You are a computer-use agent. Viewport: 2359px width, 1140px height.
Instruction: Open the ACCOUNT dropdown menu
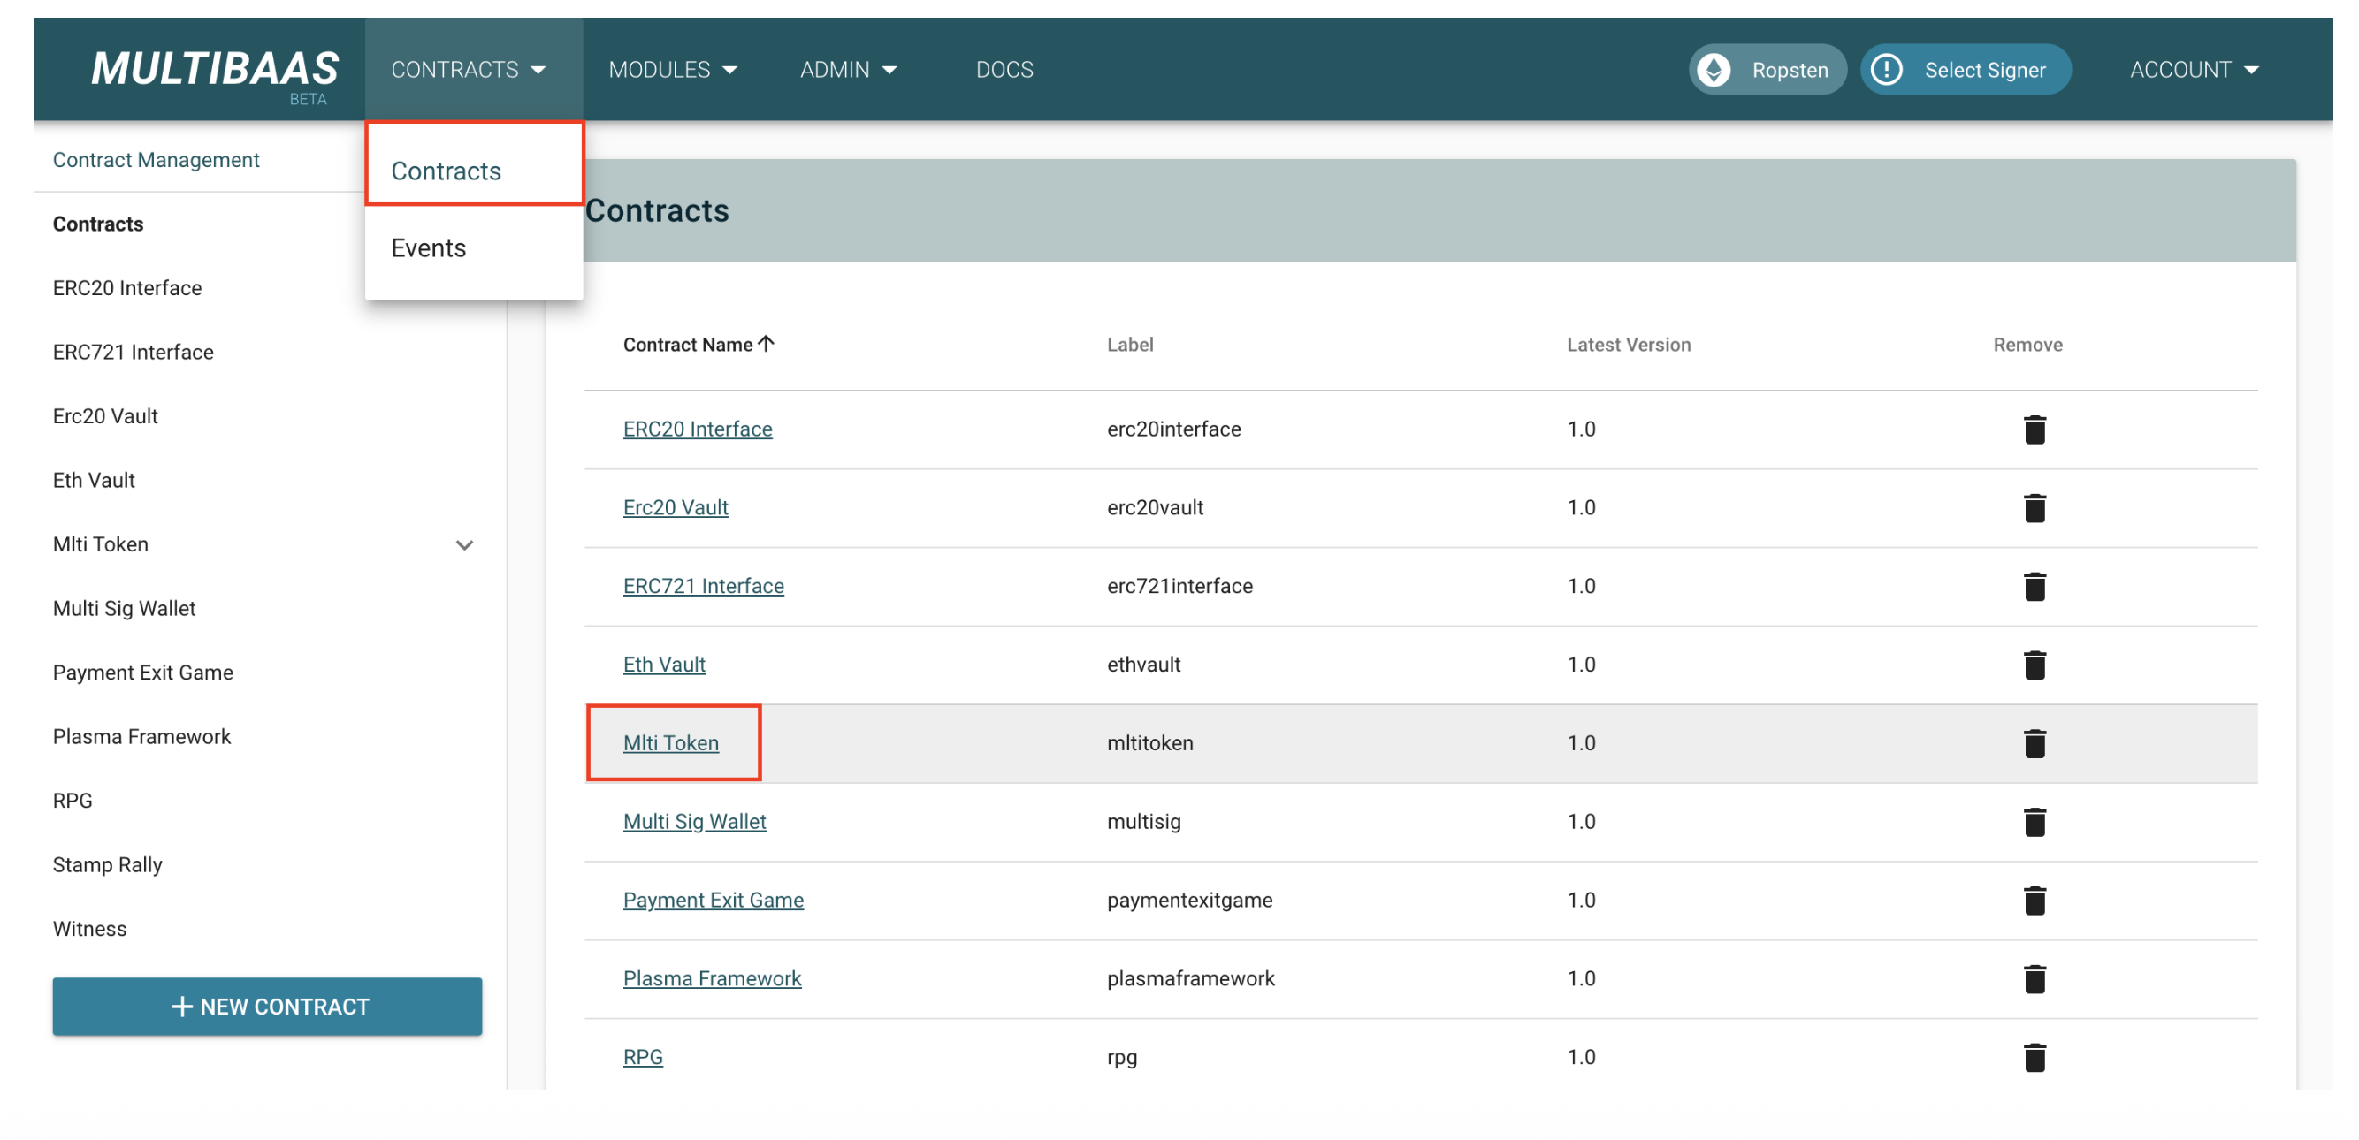(2195, 70)
